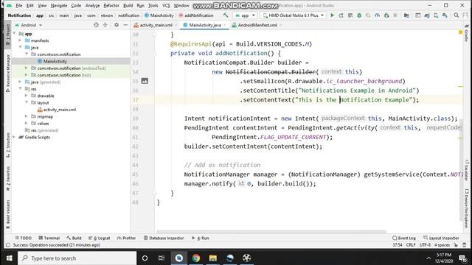Open the Project tool window side tab

8,34
